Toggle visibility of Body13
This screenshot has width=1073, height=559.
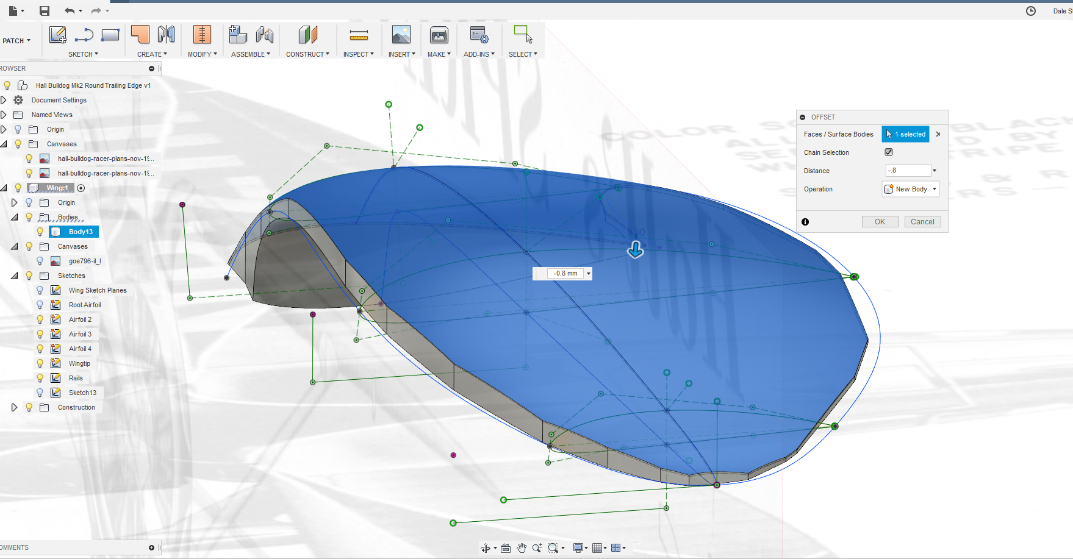[40, 232]
